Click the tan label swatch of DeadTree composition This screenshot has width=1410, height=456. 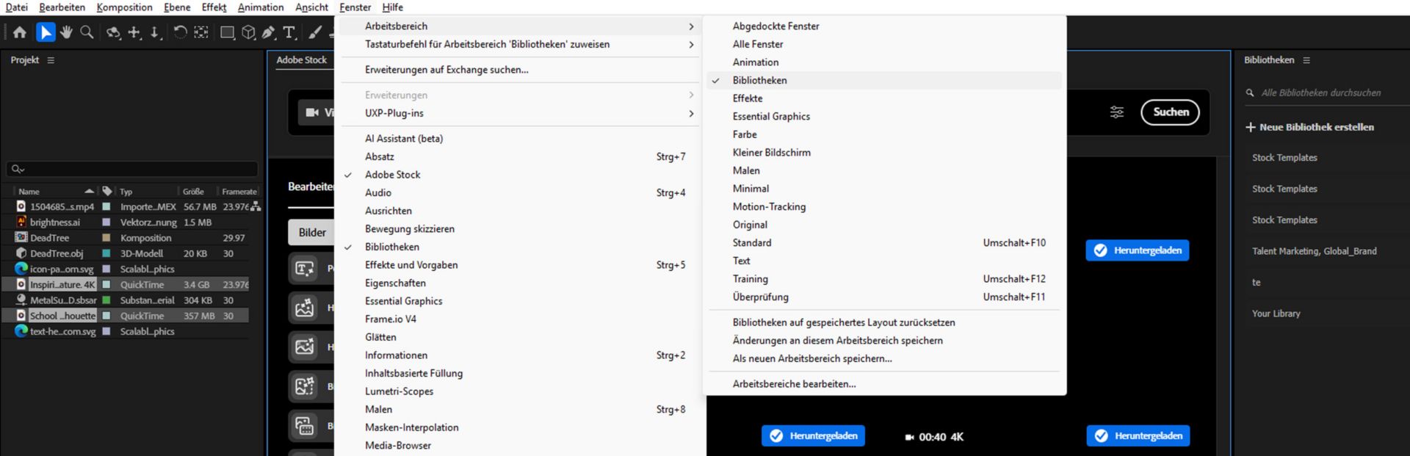pos(106,238)
